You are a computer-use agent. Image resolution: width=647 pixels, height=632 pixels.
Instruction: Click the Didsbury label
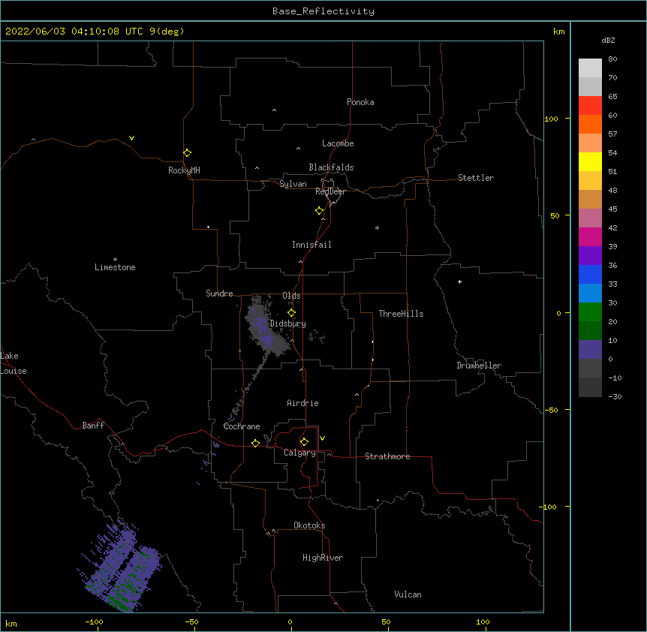[288, 324]
